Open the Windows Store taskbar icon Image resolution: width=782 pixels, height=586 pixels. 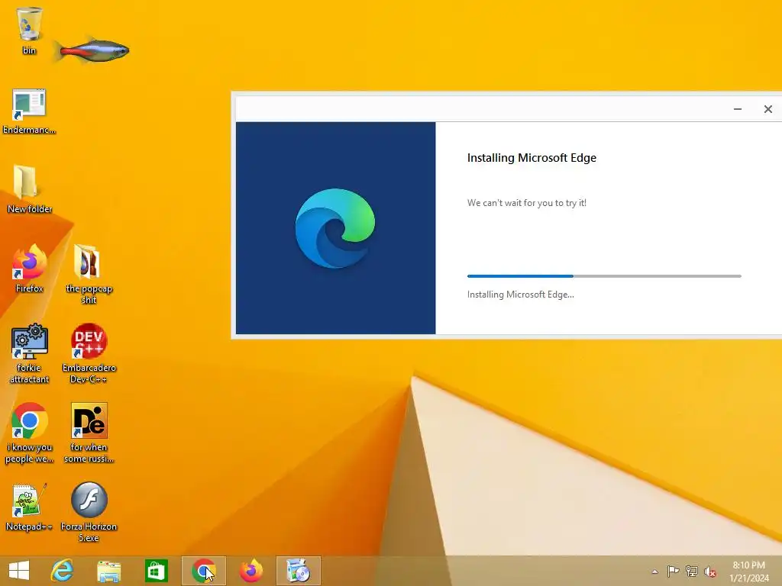pyautogui.click(x=156, y=571)
